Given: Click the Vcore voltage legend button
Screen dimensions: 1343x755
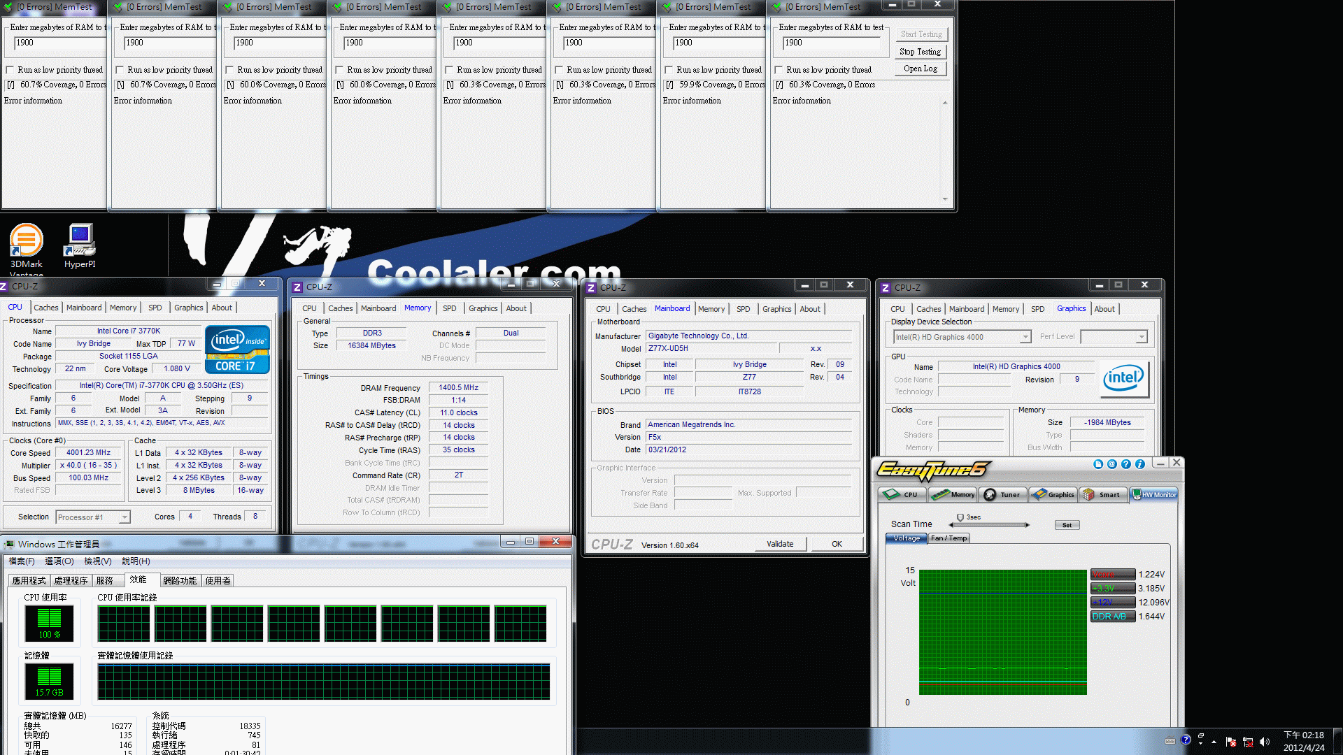Looking at the screenshot, I should (1112, 575).
